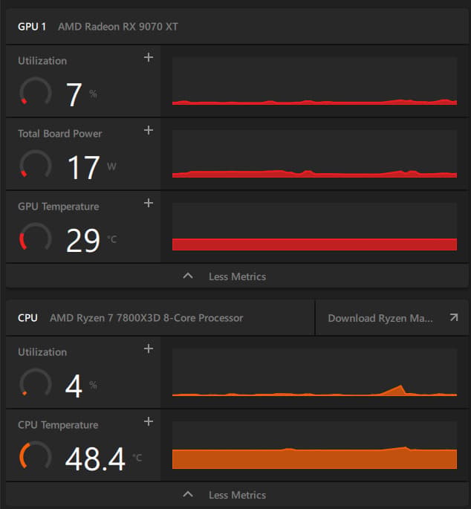
Task: Click the CPU Utilization history graph
Action: [x=314, y=372]
